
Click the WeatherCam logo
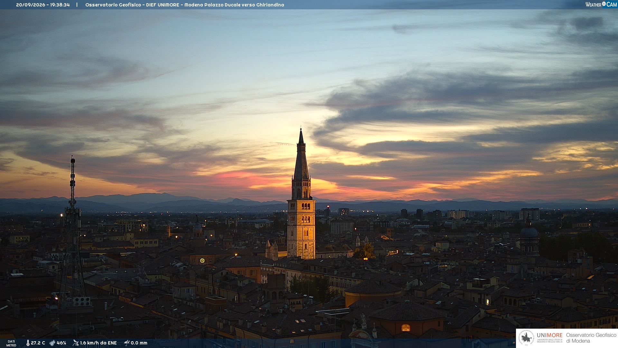coord(601,5)
